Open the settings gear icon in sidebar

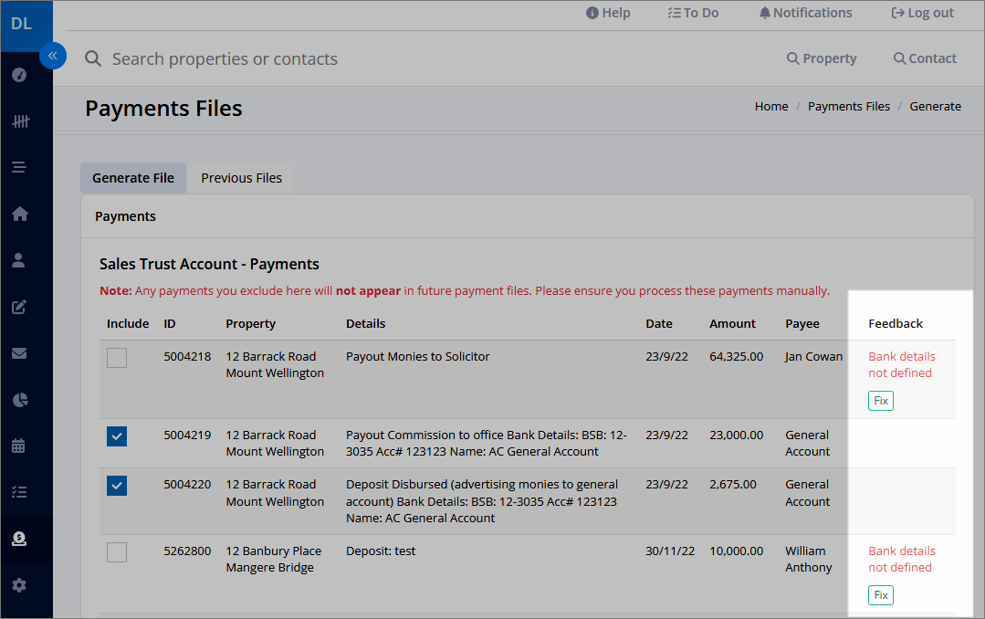click(19, 585)
